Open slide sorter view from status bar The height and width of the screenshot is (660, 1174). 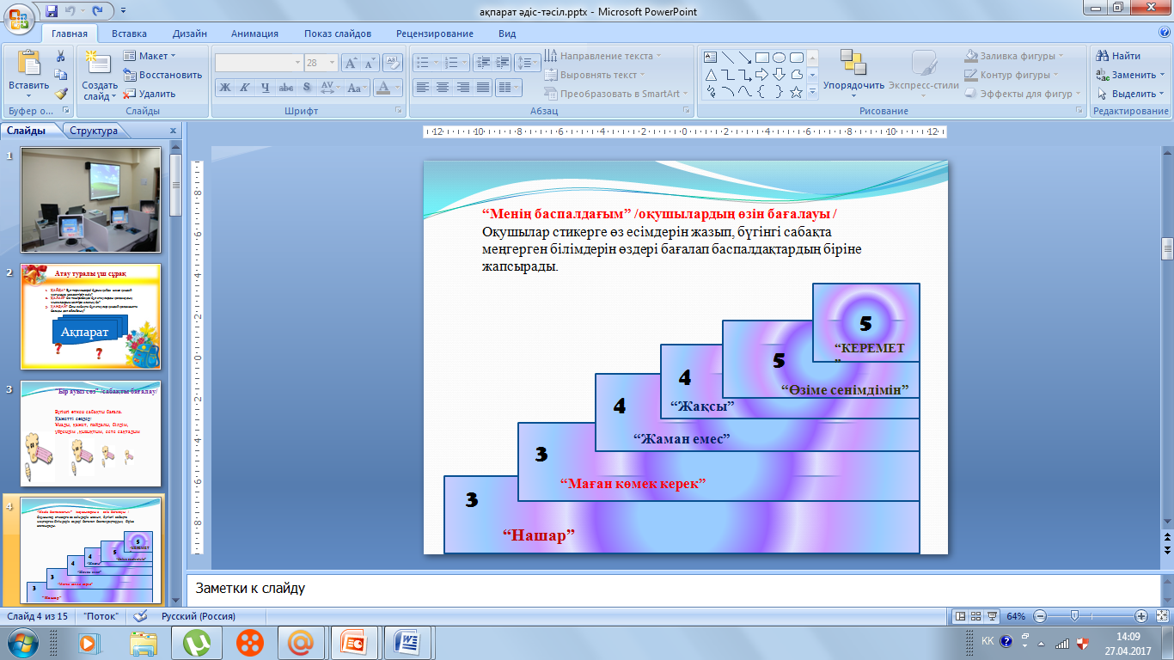[976, 616]
